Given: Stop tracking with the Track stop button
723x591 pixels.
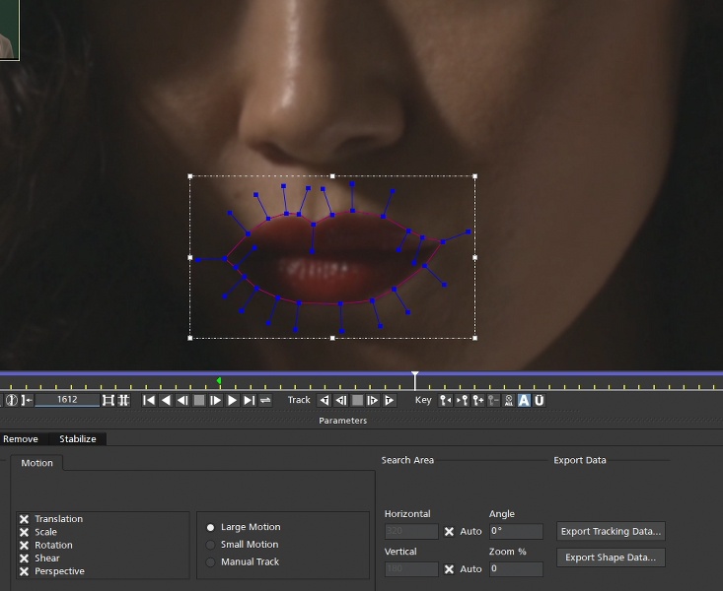Looking at the screenshot, I should pyautogui.click(x=357, y=400).
